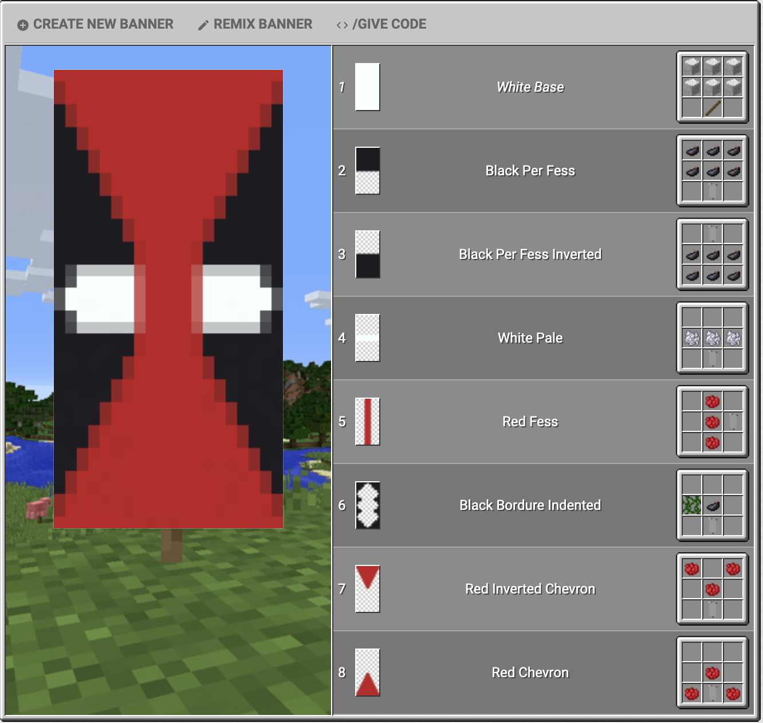
Task: Click the Black Per Fess Inverted recipe grid
Action: 712,254
